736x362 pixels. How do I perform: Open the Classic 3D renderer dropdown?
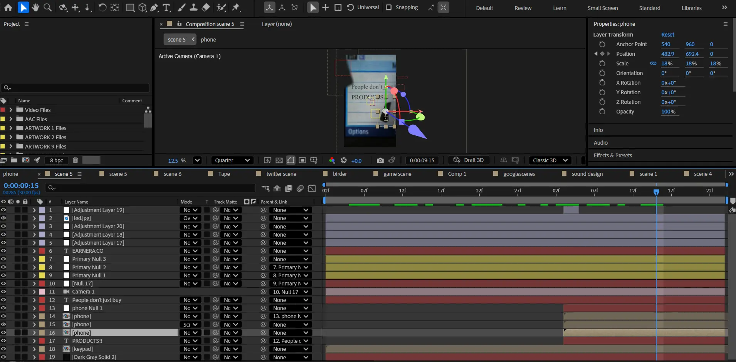[x=550, y=160]
